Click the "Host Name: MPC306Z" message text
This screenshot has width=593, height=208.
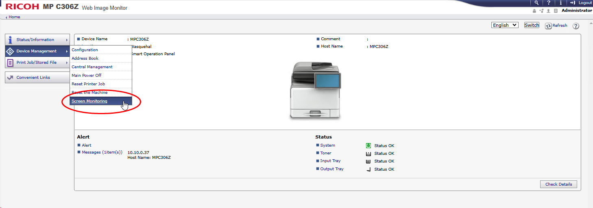point(149,158)
